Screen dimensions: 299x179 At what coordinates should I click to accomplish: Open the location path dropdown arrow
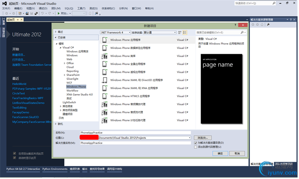click(190, 138)
